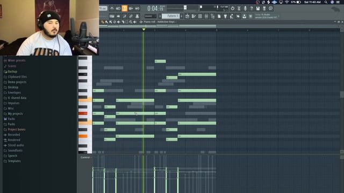344x193 pixels.
Task: Open the Channel rack from the toolbar
Action: click(200, 16)
